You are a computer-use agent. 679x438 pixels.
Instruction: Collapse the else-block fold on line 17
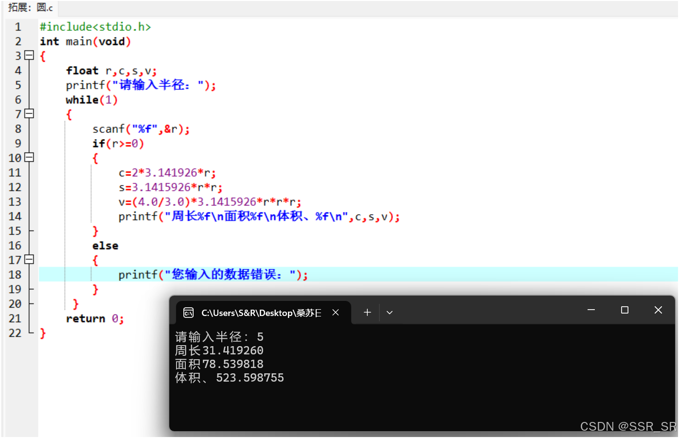coord(29,260)
